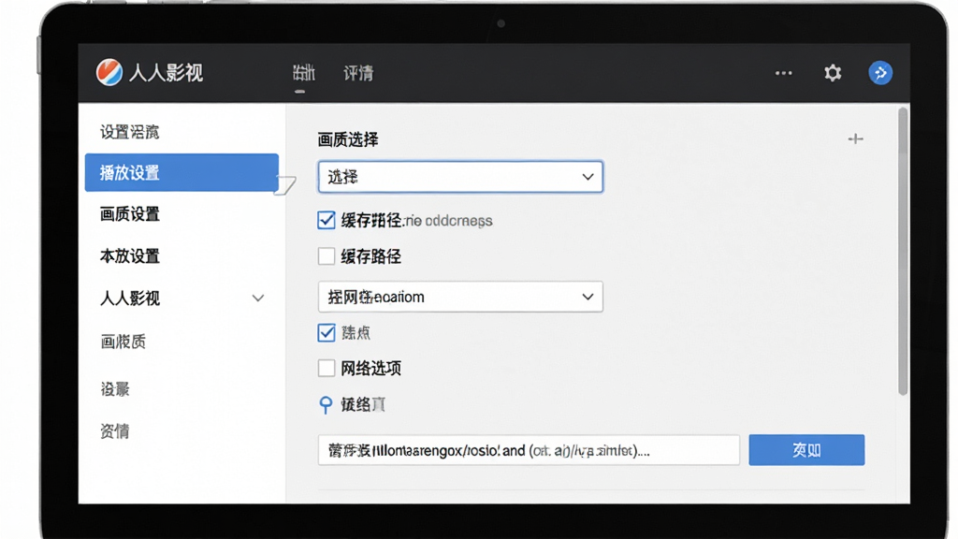The height and width of the screenshot is (539, 958).
Task: Click the blue round arrow icon
Action: 880,73
